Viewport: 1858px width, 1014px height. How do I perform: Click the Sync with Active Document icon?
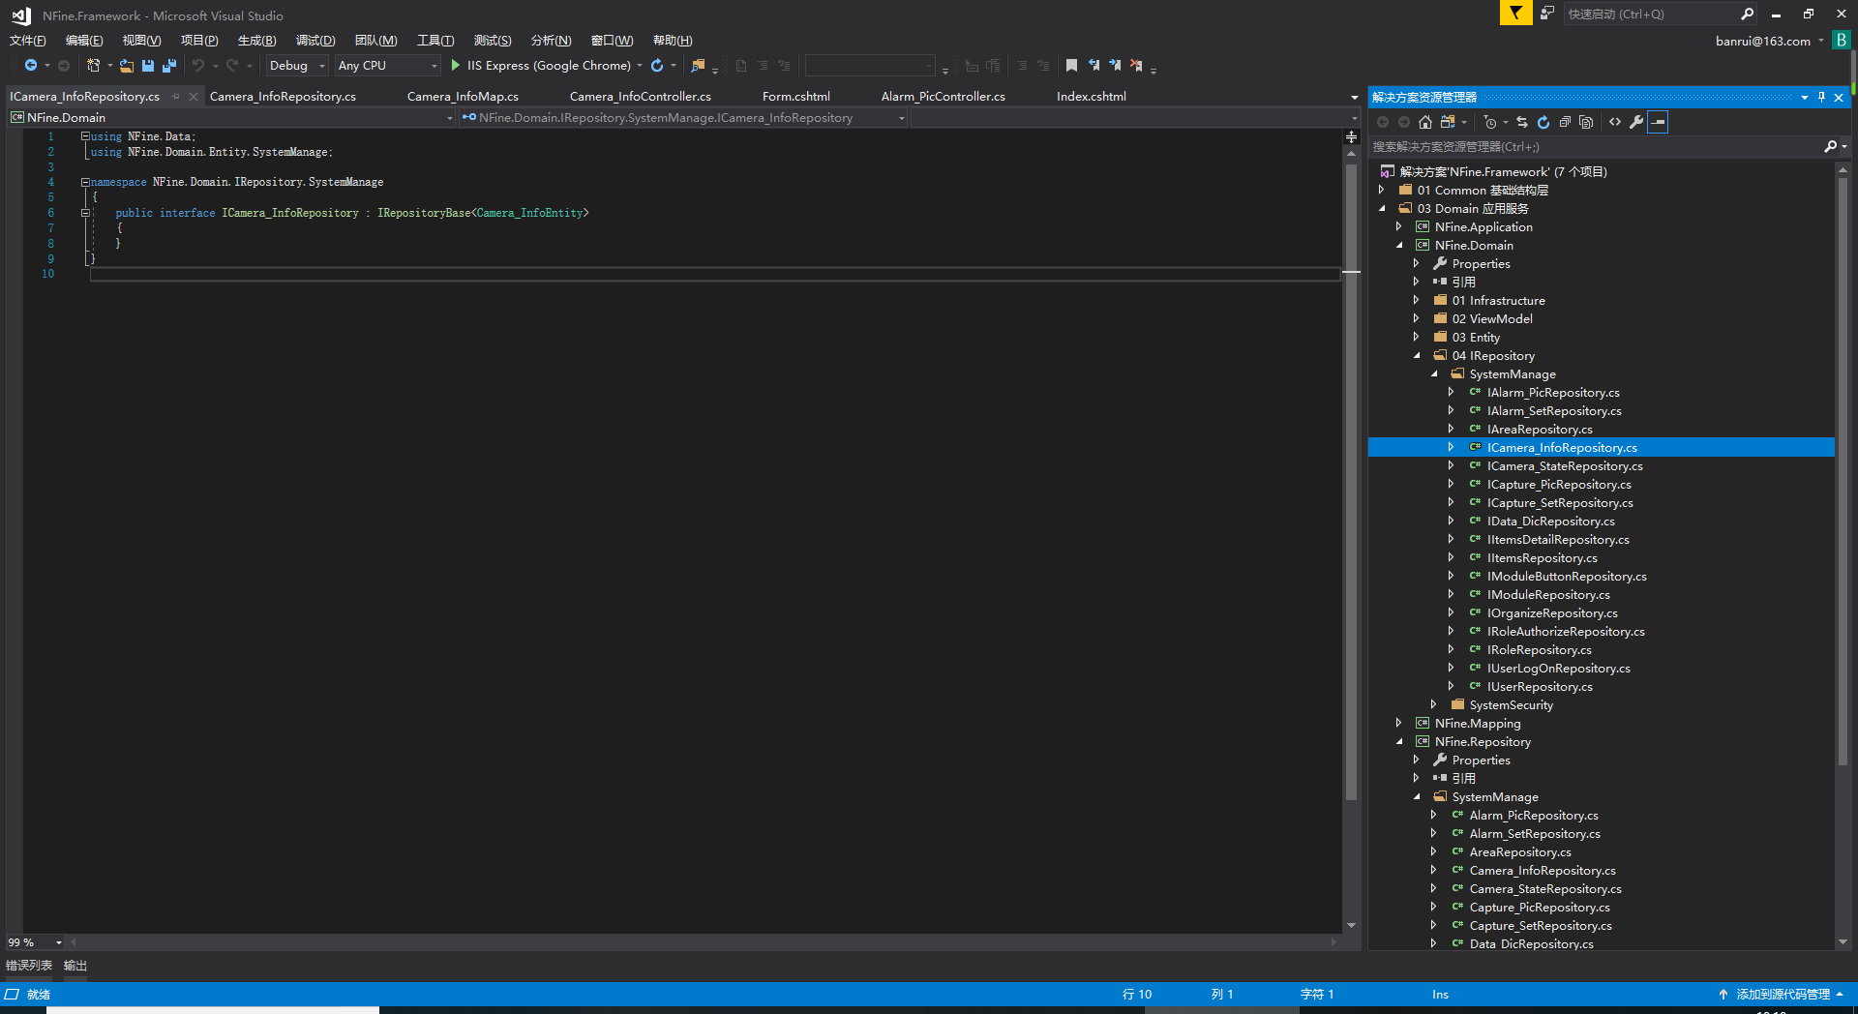(x=1522, y=122)
